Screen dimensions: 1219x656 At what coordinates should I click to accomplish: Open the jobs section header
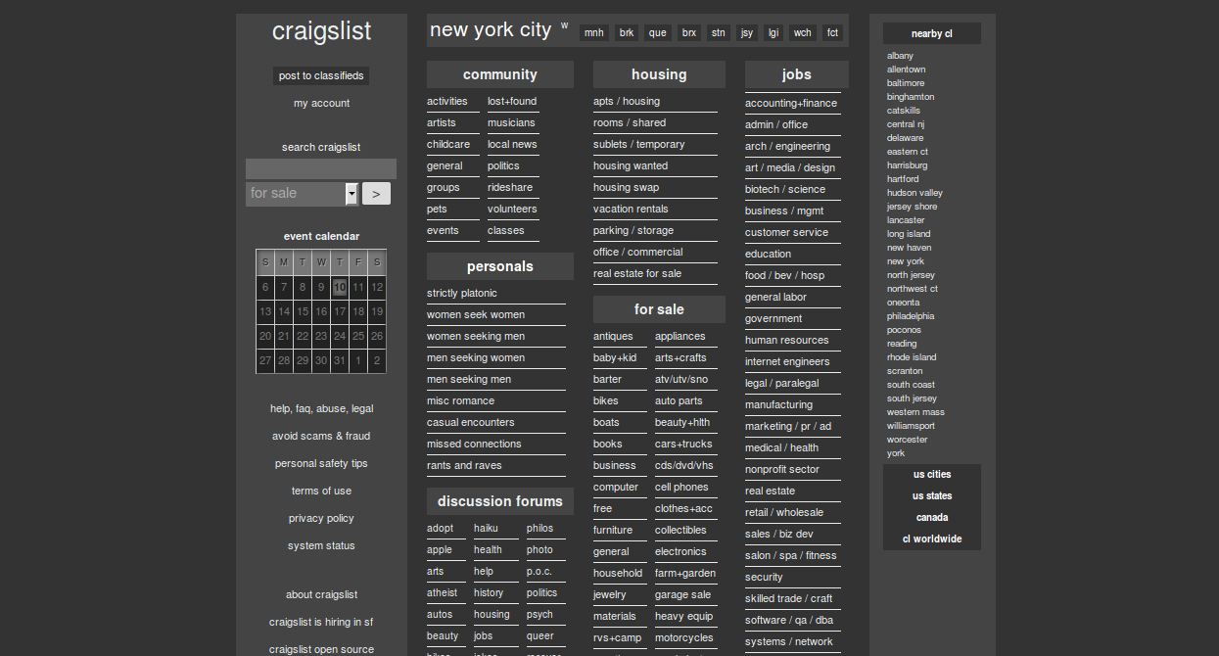click(x=797, y=74)
